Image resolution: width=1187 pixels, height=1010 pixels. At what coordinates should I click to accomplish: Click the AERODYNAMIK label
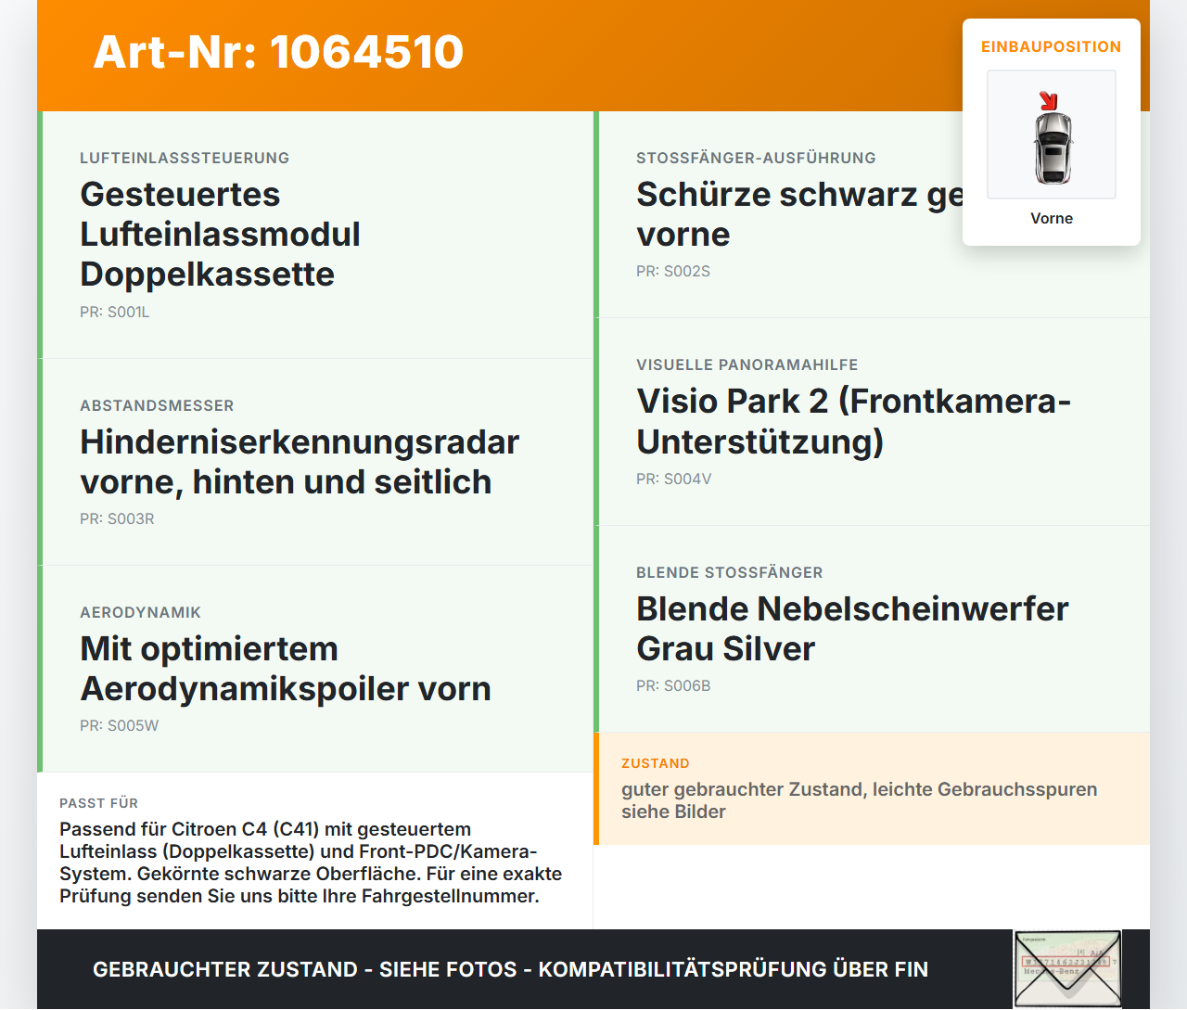tap(140, 612)
